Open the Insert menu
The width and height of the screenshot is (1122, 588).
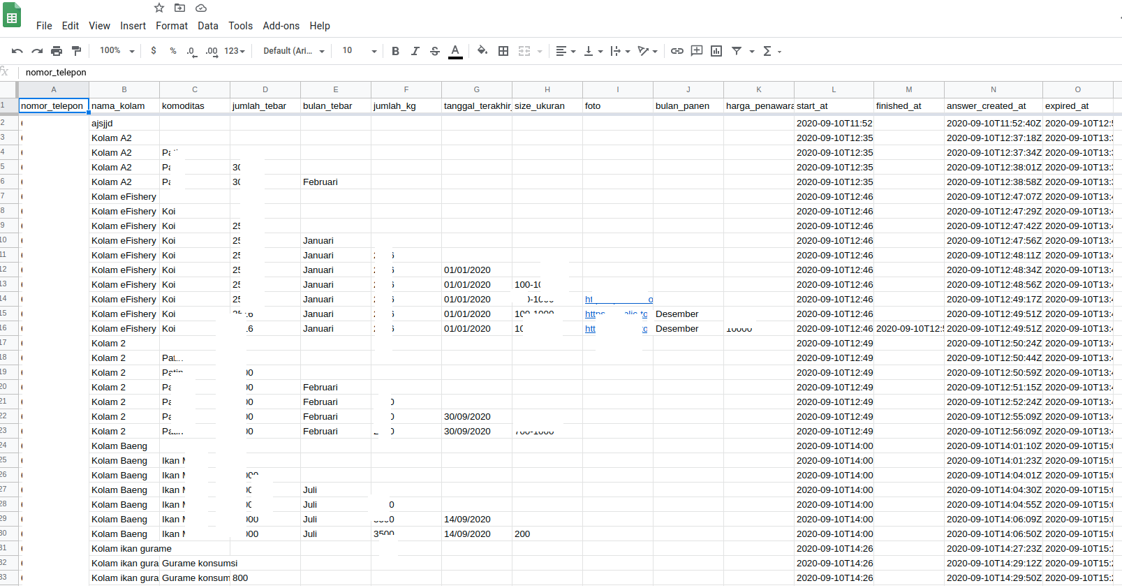point(133,26)
